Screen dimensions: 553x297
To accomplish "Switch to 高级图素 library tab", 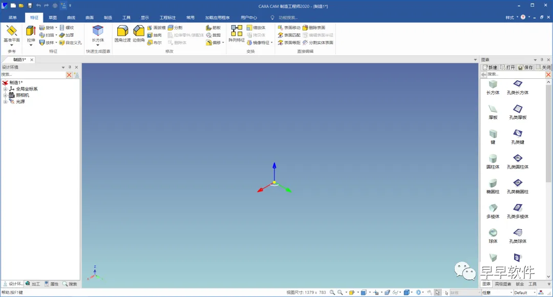I will [503, 284].
